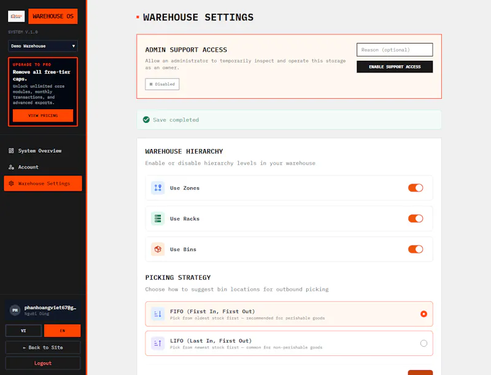Click the PH user avatar
Screen dimensions: 491x375
click(15, 310)
